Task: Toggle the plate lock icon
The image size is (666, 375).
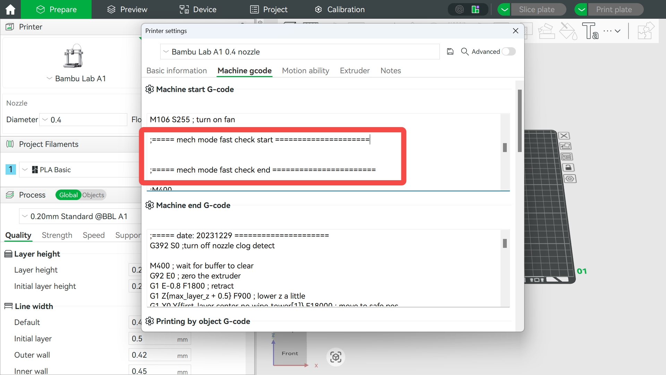Action: (x=568, y=168)
